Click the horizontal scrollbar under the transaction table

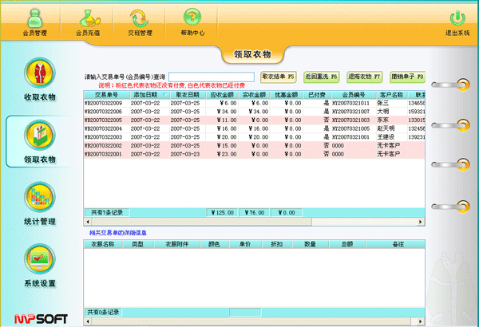[255, 221]
